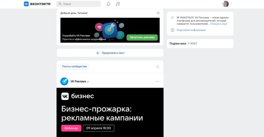Open notifications bell icon
264x137 pixels.
[x=108, y=4]
